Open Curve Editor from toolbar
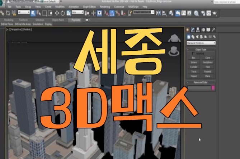This screenshot has width=240, height=159. [184, 13]
